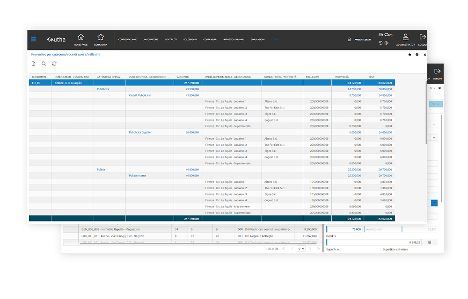Open the Bookmark star in header
The height and width of the screenshot is (299, 468).
tap(100, 39)
